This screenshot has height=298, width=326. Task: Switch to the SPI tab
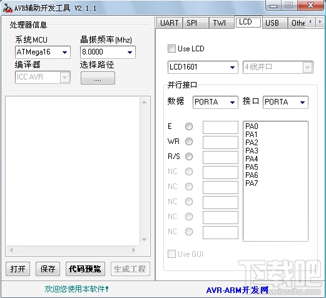196,23
